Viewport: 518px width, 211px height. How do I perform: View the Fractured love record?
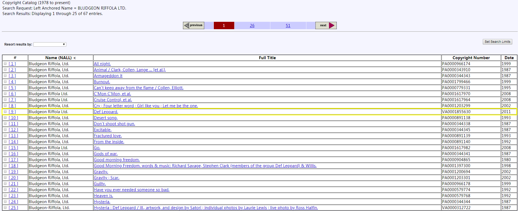pos(108,136)
